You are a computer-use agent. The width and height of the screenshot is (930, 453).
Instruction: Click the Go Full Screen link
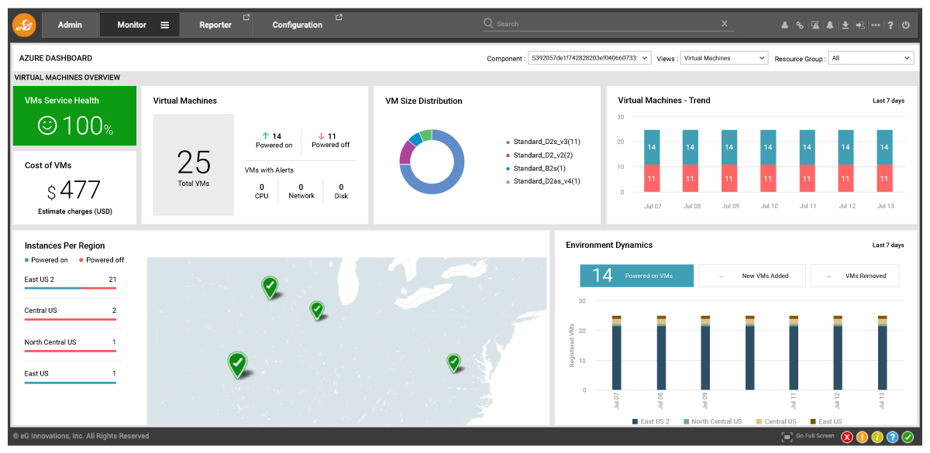pyautogui.click(x=815, y=436)
